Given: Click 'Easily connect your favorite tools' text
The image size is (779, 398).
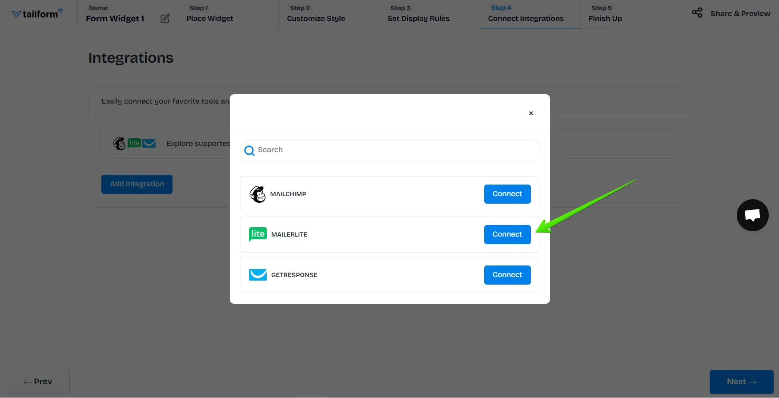Looking at the screenshot, I should tap(165, 101).
